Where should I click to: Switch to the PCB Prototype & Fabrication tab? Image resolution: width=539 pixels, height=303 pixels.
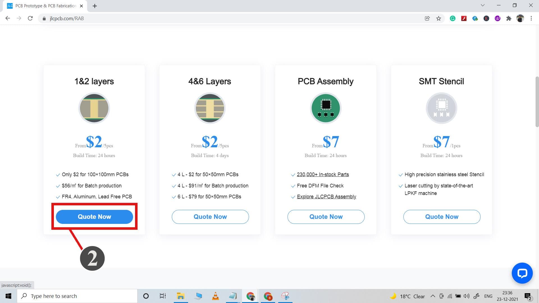pos(42,6)
